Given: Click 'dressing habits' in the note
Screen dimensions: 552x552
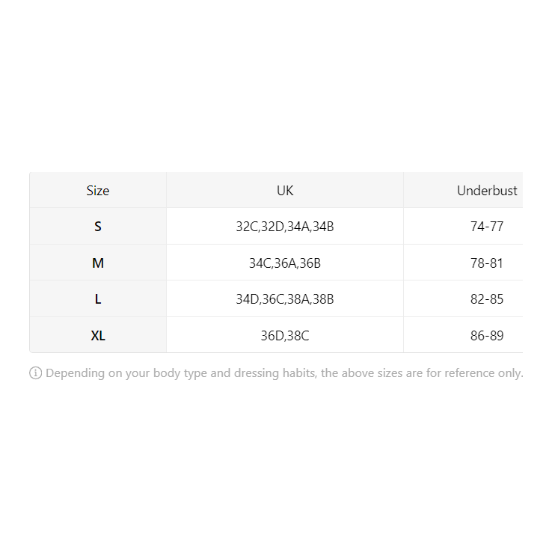Looking at the screenshot, I should 275,372.
